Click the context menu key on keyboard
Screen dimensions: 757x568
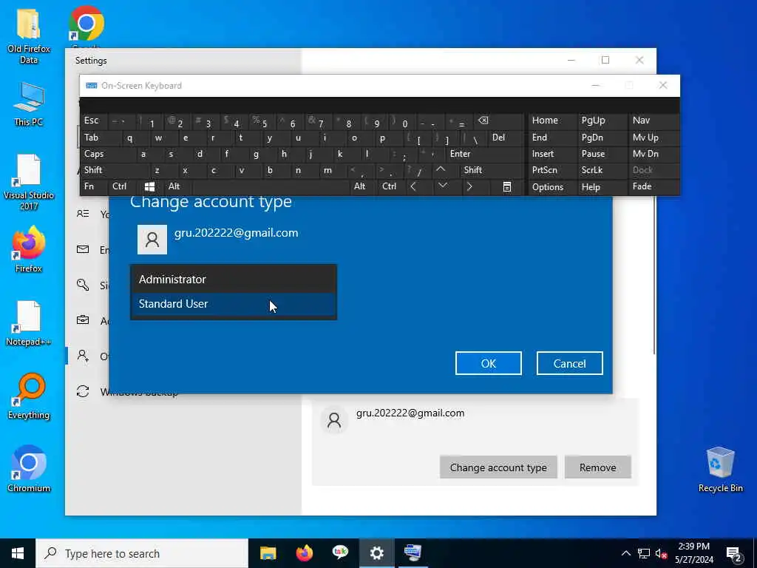506,186
